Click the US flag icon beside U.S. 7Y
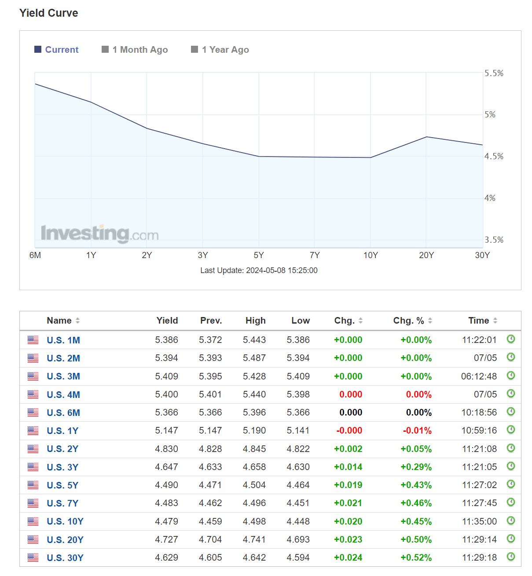This screenshot has width=532, height=576. pos(33,503)
